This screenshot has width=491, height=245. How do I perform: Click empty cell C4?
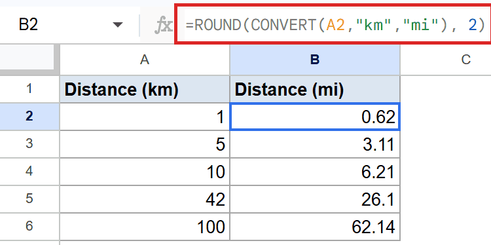click(x=446, y=172)
